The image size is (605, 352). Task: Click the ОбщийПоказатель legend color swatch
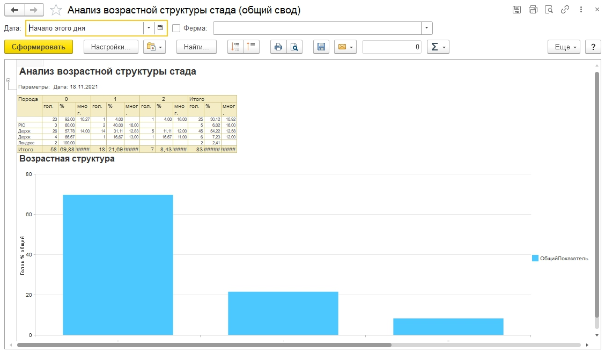click(535, 259)
